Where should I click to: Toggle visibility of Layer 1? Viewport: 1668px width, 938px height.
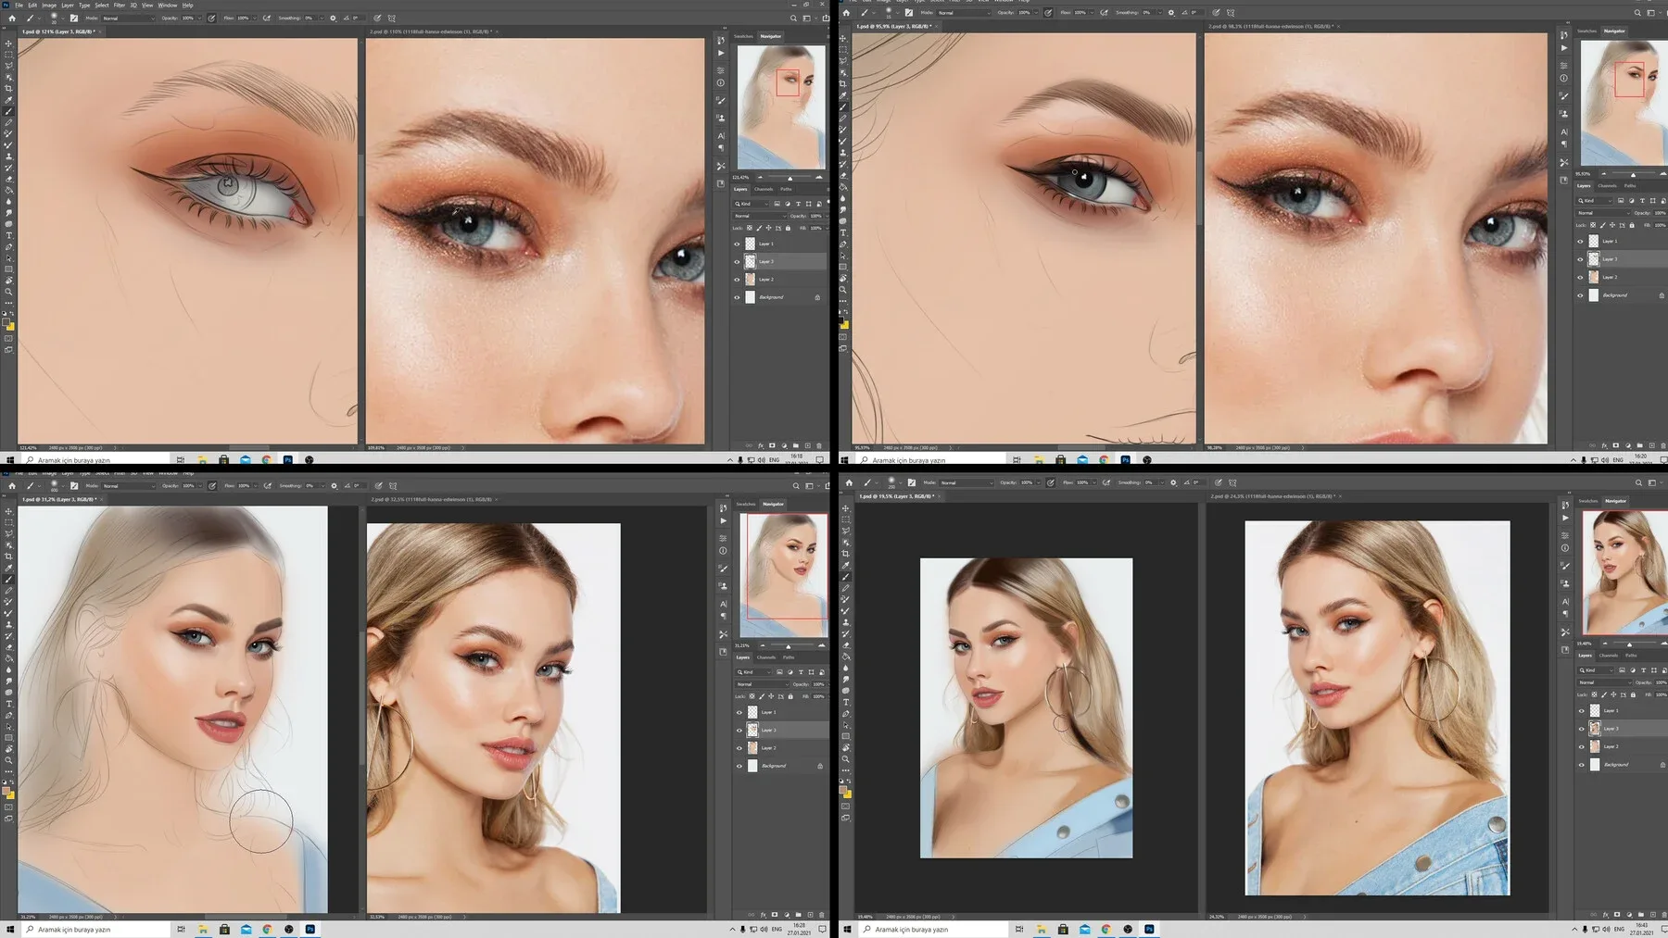tap(737, 244)
